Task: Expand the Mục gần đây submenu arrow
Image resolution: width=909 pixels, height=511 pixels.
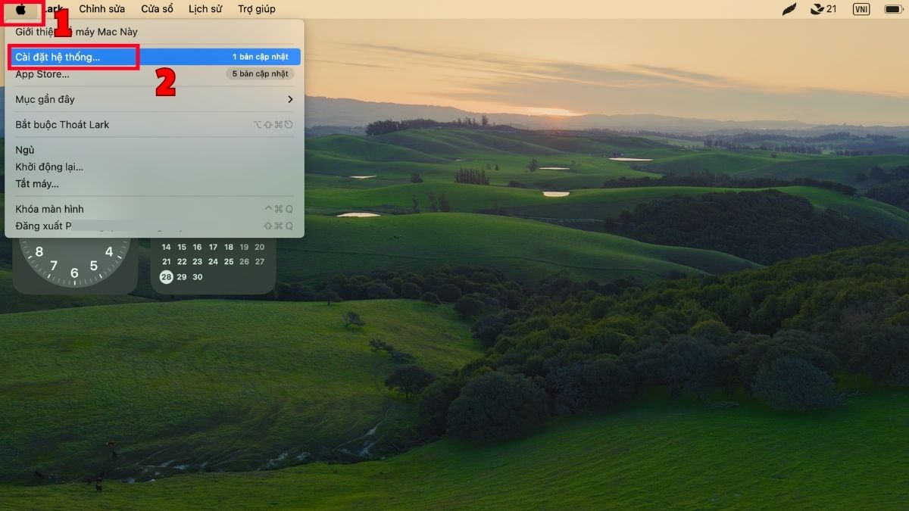Action: click(290, 99)
